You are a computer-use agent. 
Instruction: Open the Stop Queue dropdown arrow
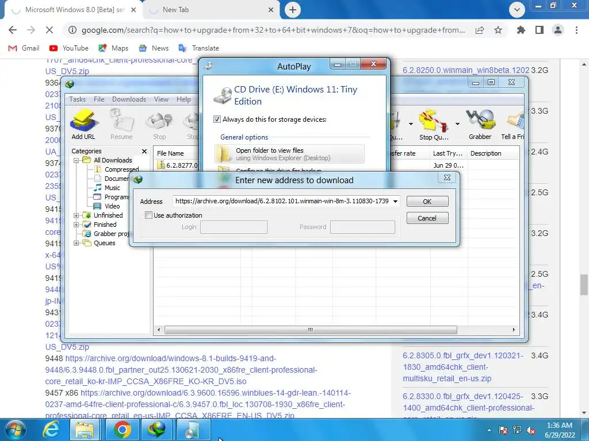pyautogui.click(x=457, y=124)
